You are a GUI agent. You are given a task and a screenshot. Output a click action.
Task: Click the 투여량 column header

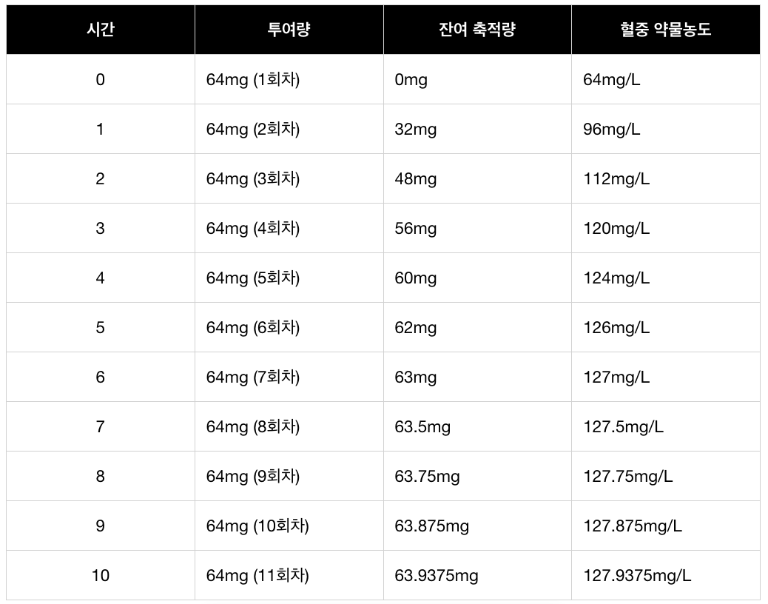point(289,30)
